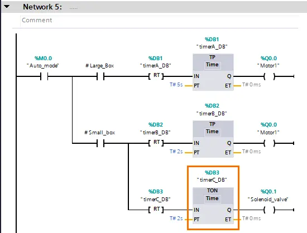Click timerC's T# 2s preset value
The image size is (307, 233).
(176, 219)
